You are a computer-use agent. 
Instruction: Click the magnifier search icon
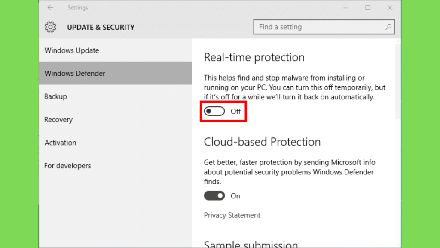tap(388, 27)
